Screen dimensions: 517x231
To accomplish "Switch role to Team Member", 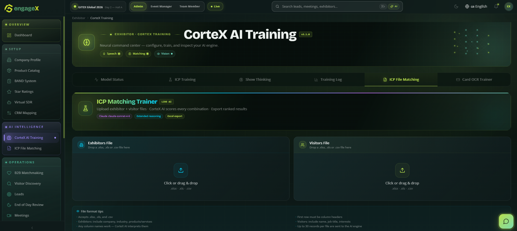I will click(x=190, y=6).
